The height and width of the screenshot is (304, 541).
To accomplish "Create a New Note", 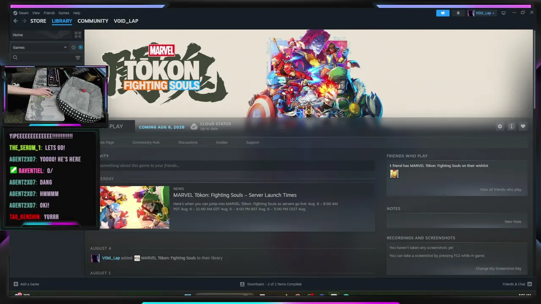I will click(x=513, y=222).
